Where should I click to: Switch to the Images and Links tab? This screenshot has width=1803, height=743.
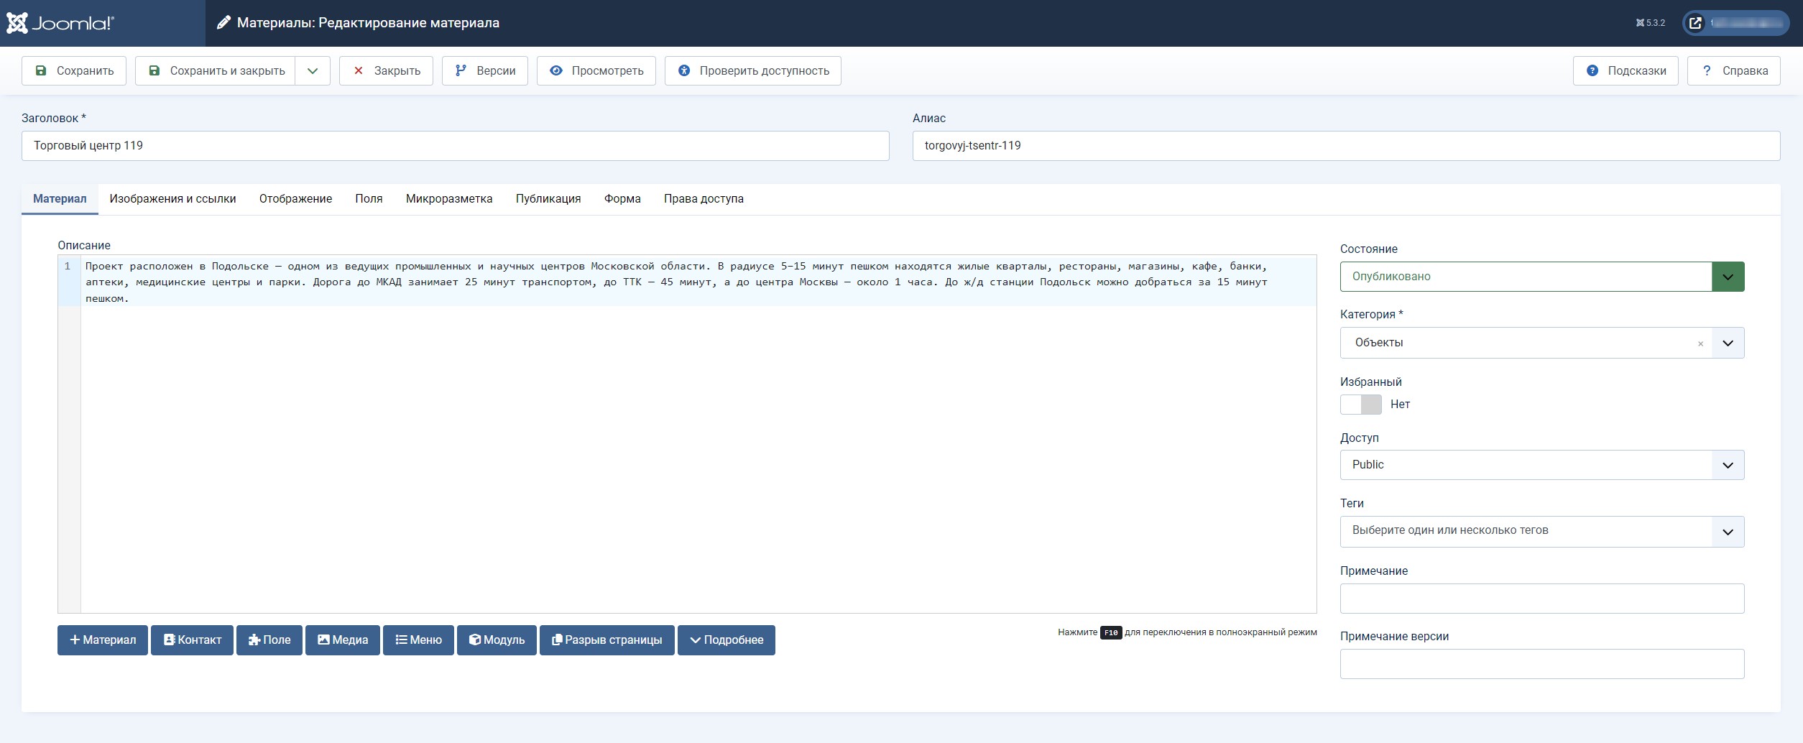pos(172,199)
